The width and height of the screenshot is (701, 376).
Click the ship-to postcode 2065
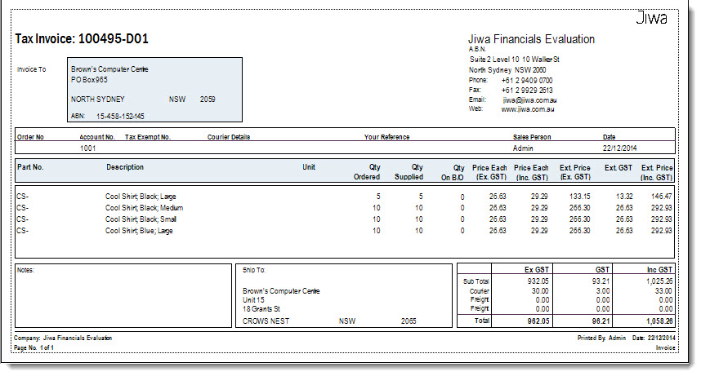409,321
